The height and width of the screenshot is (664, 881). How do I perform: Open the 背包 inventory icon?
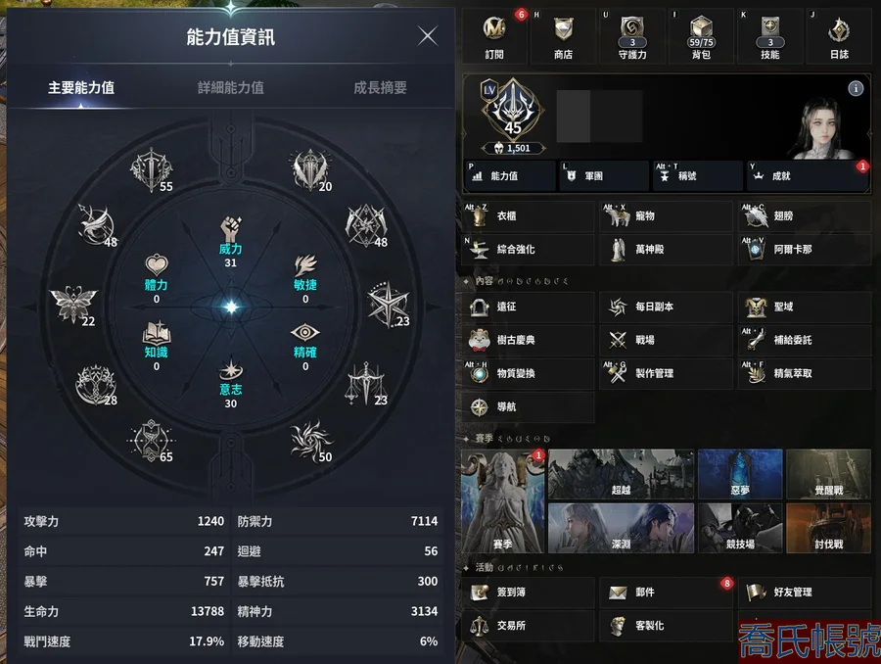click(701, 36)
